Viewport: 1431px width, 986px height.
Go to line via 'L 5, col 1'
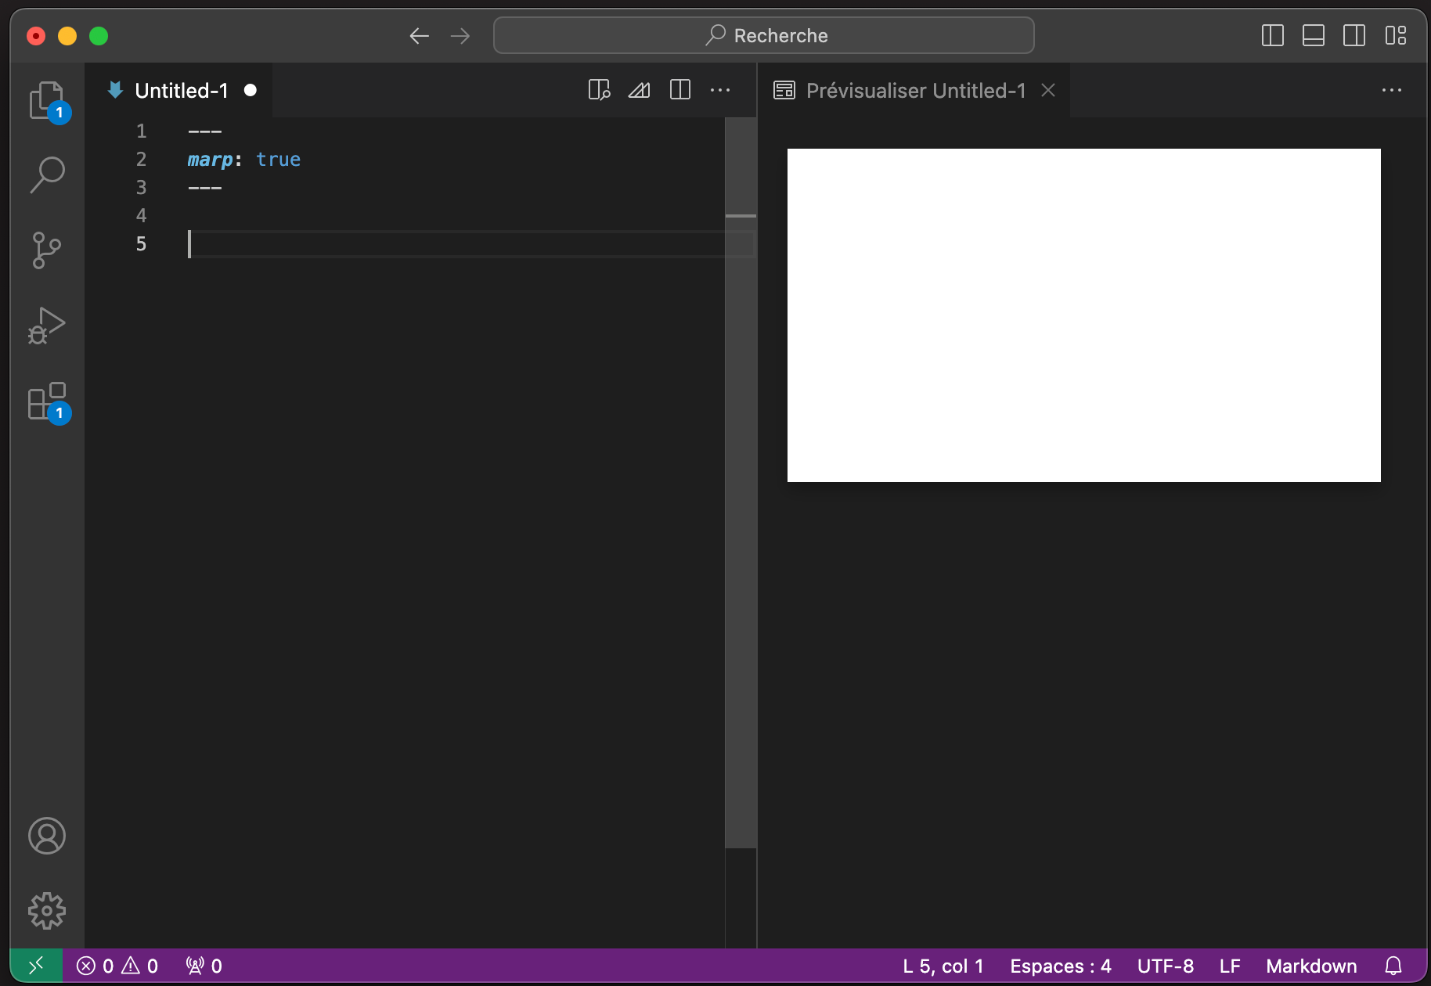943,966
